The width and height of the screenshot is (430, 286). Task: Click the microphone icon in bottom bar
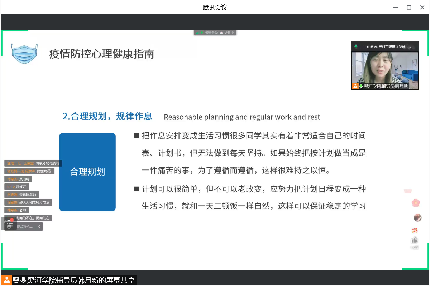[24, 280]
